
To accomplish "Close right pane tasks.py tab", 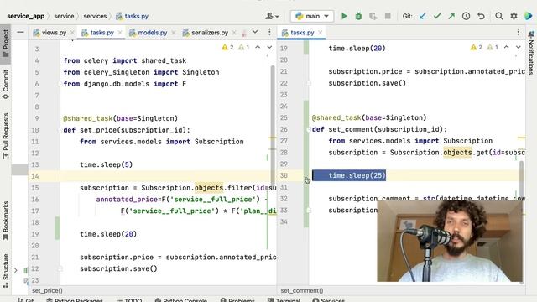I will click(321, 33).
